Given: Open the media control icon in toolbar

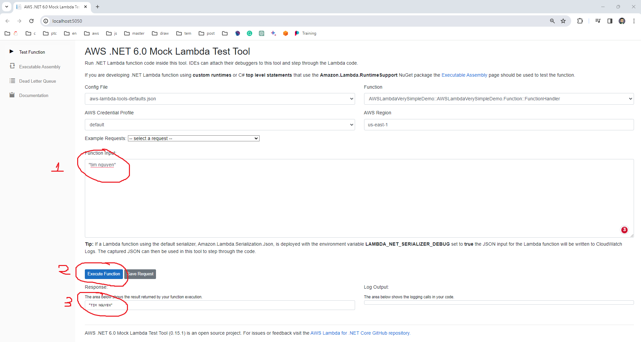Looking at the screenshot, I should tap(598, 21).
